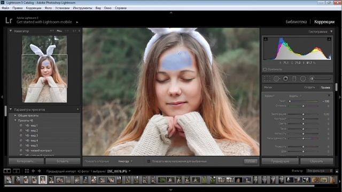Select the highlighted filmstrip thumbnail
This screenshot has width=342, height=192.
[x=43, y=180]
